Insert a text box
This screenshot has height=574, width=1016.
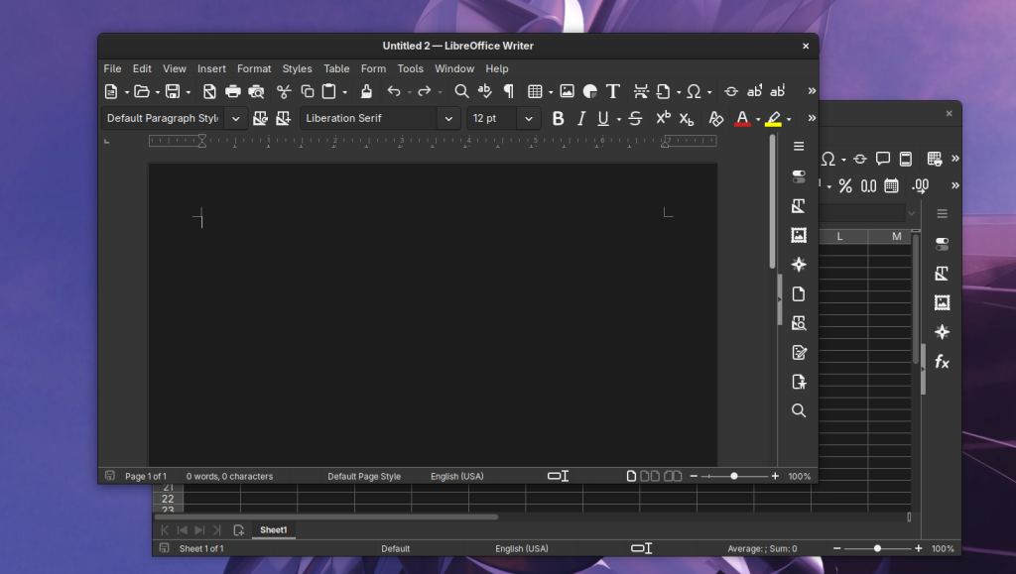coord(613,91)
